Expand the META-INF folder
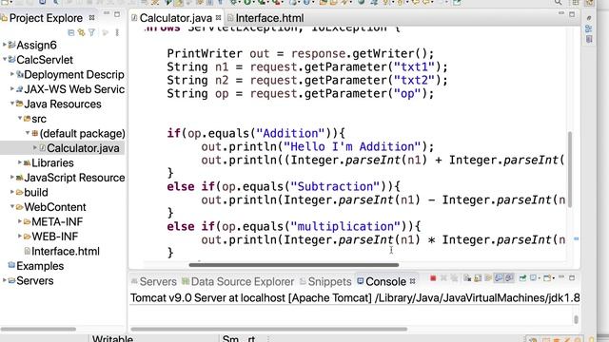The image size is (609, 342). click(x=20, y=221)
